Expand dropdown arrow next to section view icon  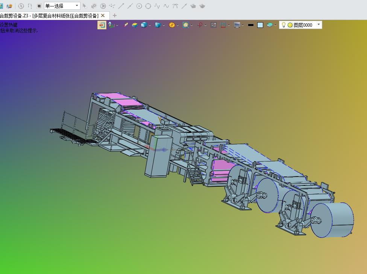click(x=229, y=25)
